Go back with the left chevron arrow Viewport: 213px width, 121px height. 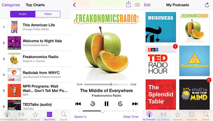(74, 5)
